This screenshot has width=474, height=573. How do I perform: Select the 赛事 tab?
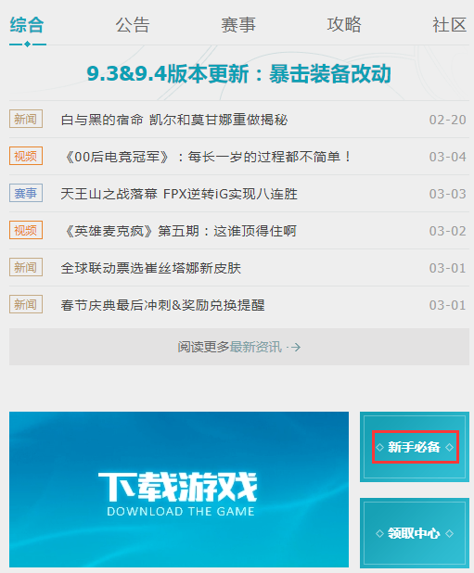tap(238, 25)
